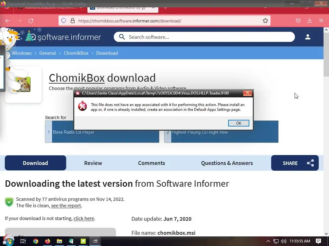329x246 pixels.
Task: Open the user account icon
Action: click(307, 37)
